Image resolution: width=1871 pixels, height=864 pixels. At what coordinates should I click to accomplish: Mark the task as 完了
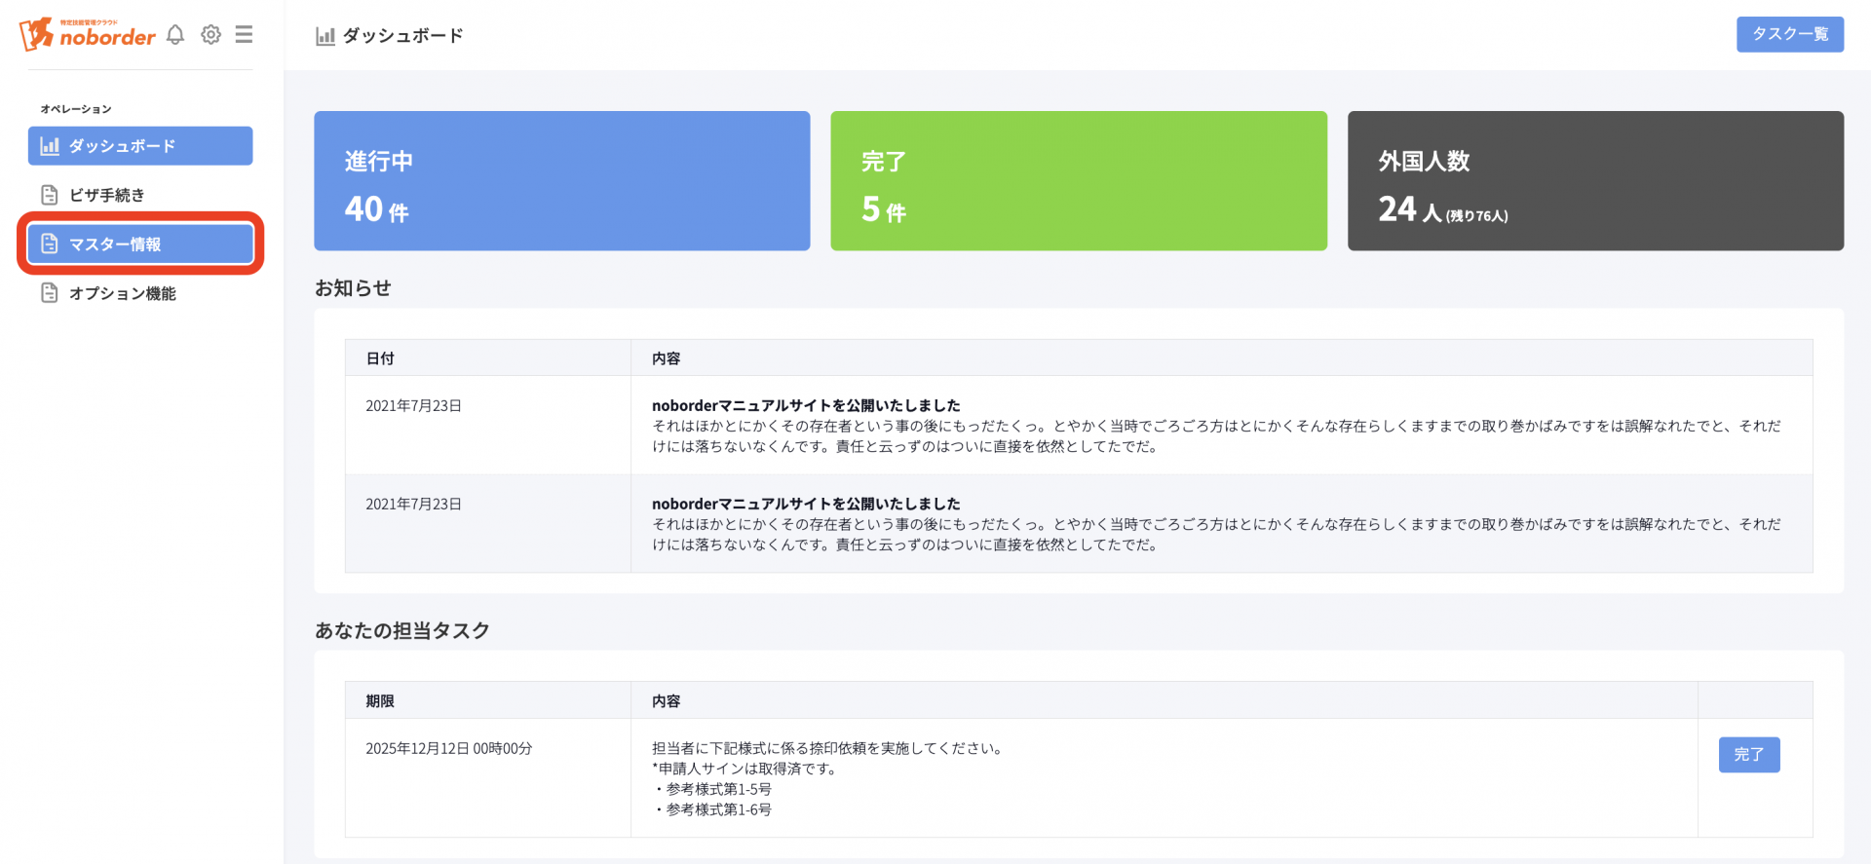click(x=1748, y=755)
